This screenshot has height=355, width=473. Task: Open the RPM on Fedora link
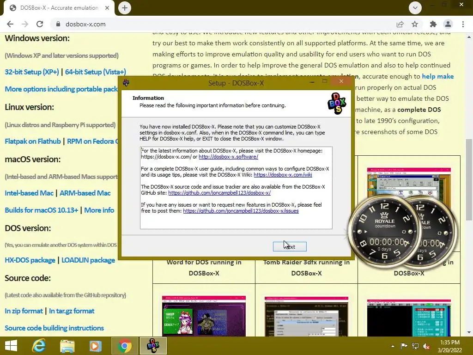click(x=92, y=141)
